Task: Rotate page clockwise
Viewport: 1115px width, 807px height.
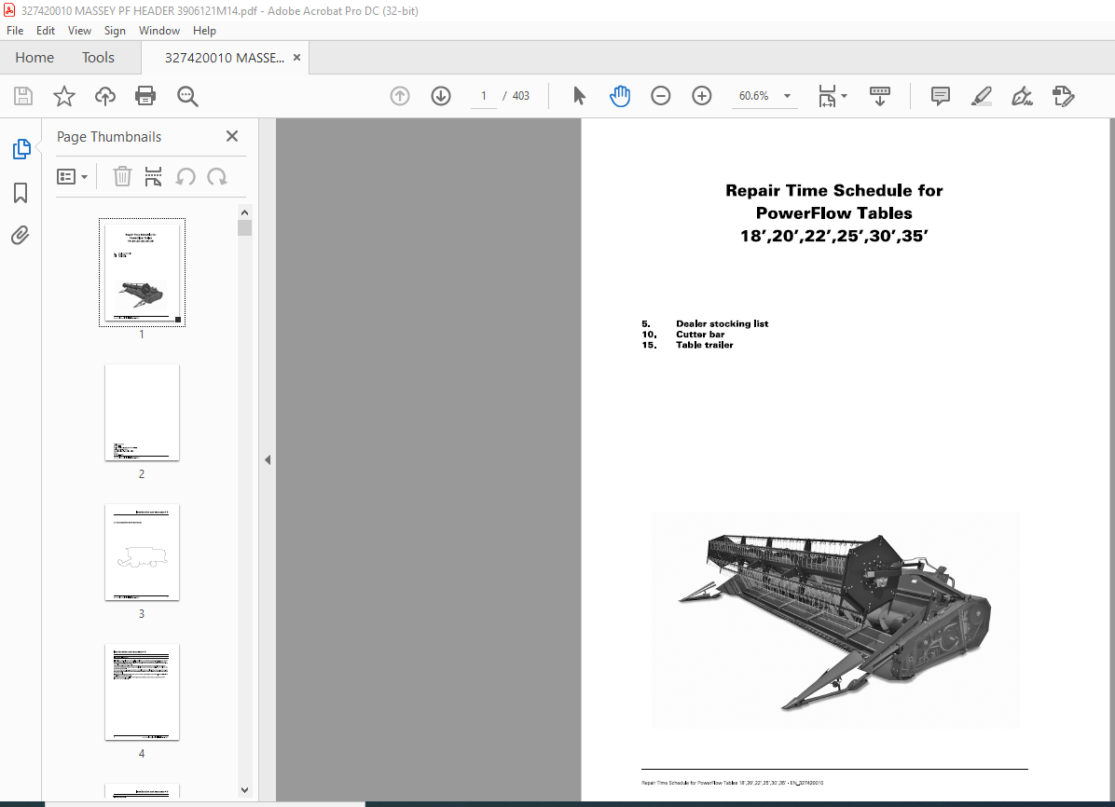Action: (x=217, y=176)
